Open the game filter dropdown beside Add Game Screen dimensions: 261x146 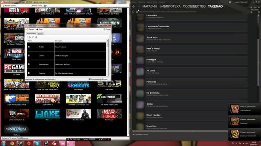(45, 5)
